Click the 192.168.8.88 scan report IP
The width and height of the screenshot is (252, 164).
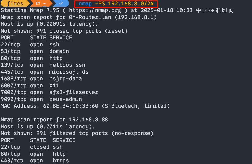coord(89,120)
